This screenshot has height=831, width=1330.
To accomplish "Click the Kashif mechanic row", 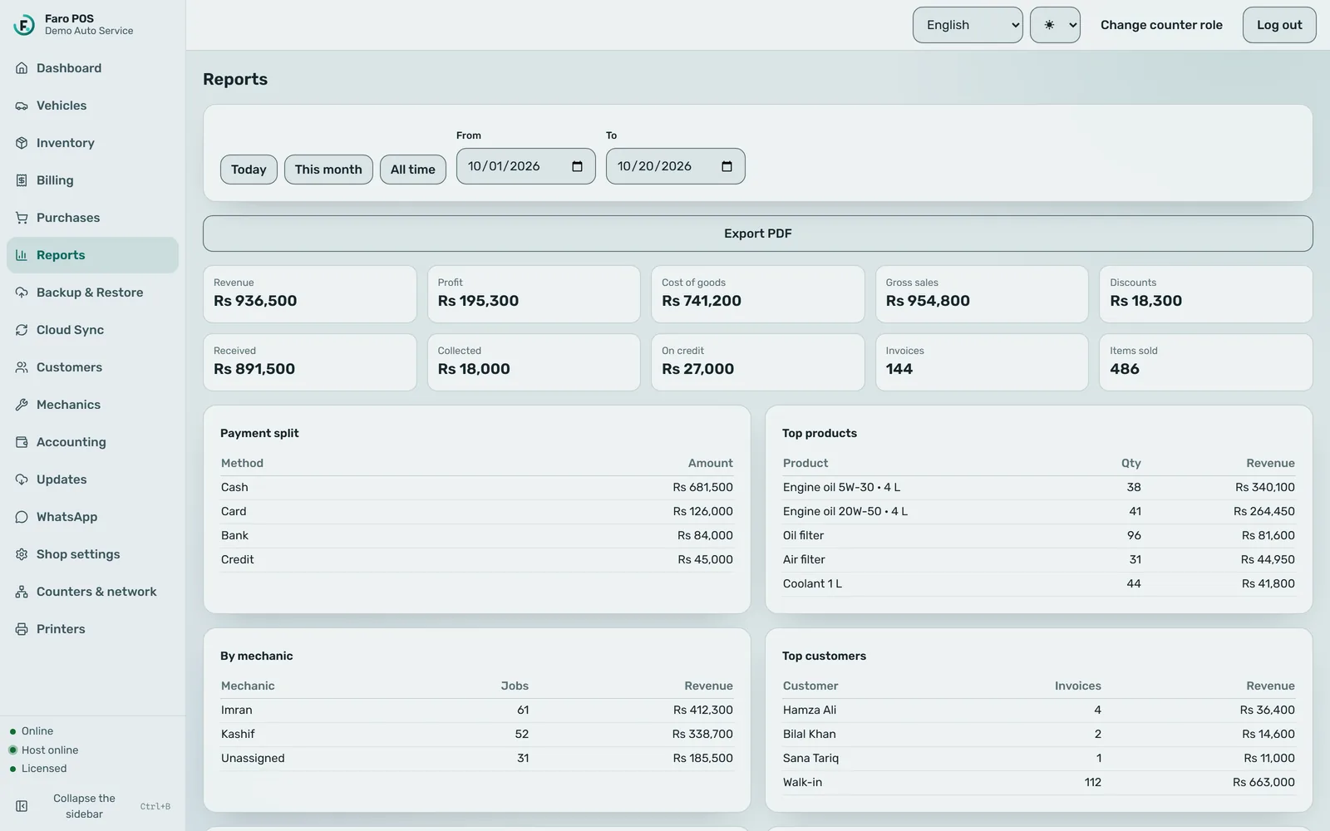I will (x=476, y=734).
